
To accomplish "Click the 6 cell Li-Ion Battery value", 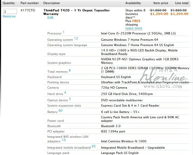I will [120, 112].
